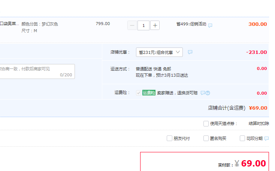This screenshot has height=171, width=275.
Task: Click the 实付款 ¥69.00 amount
Action: [x=242, y=164]
